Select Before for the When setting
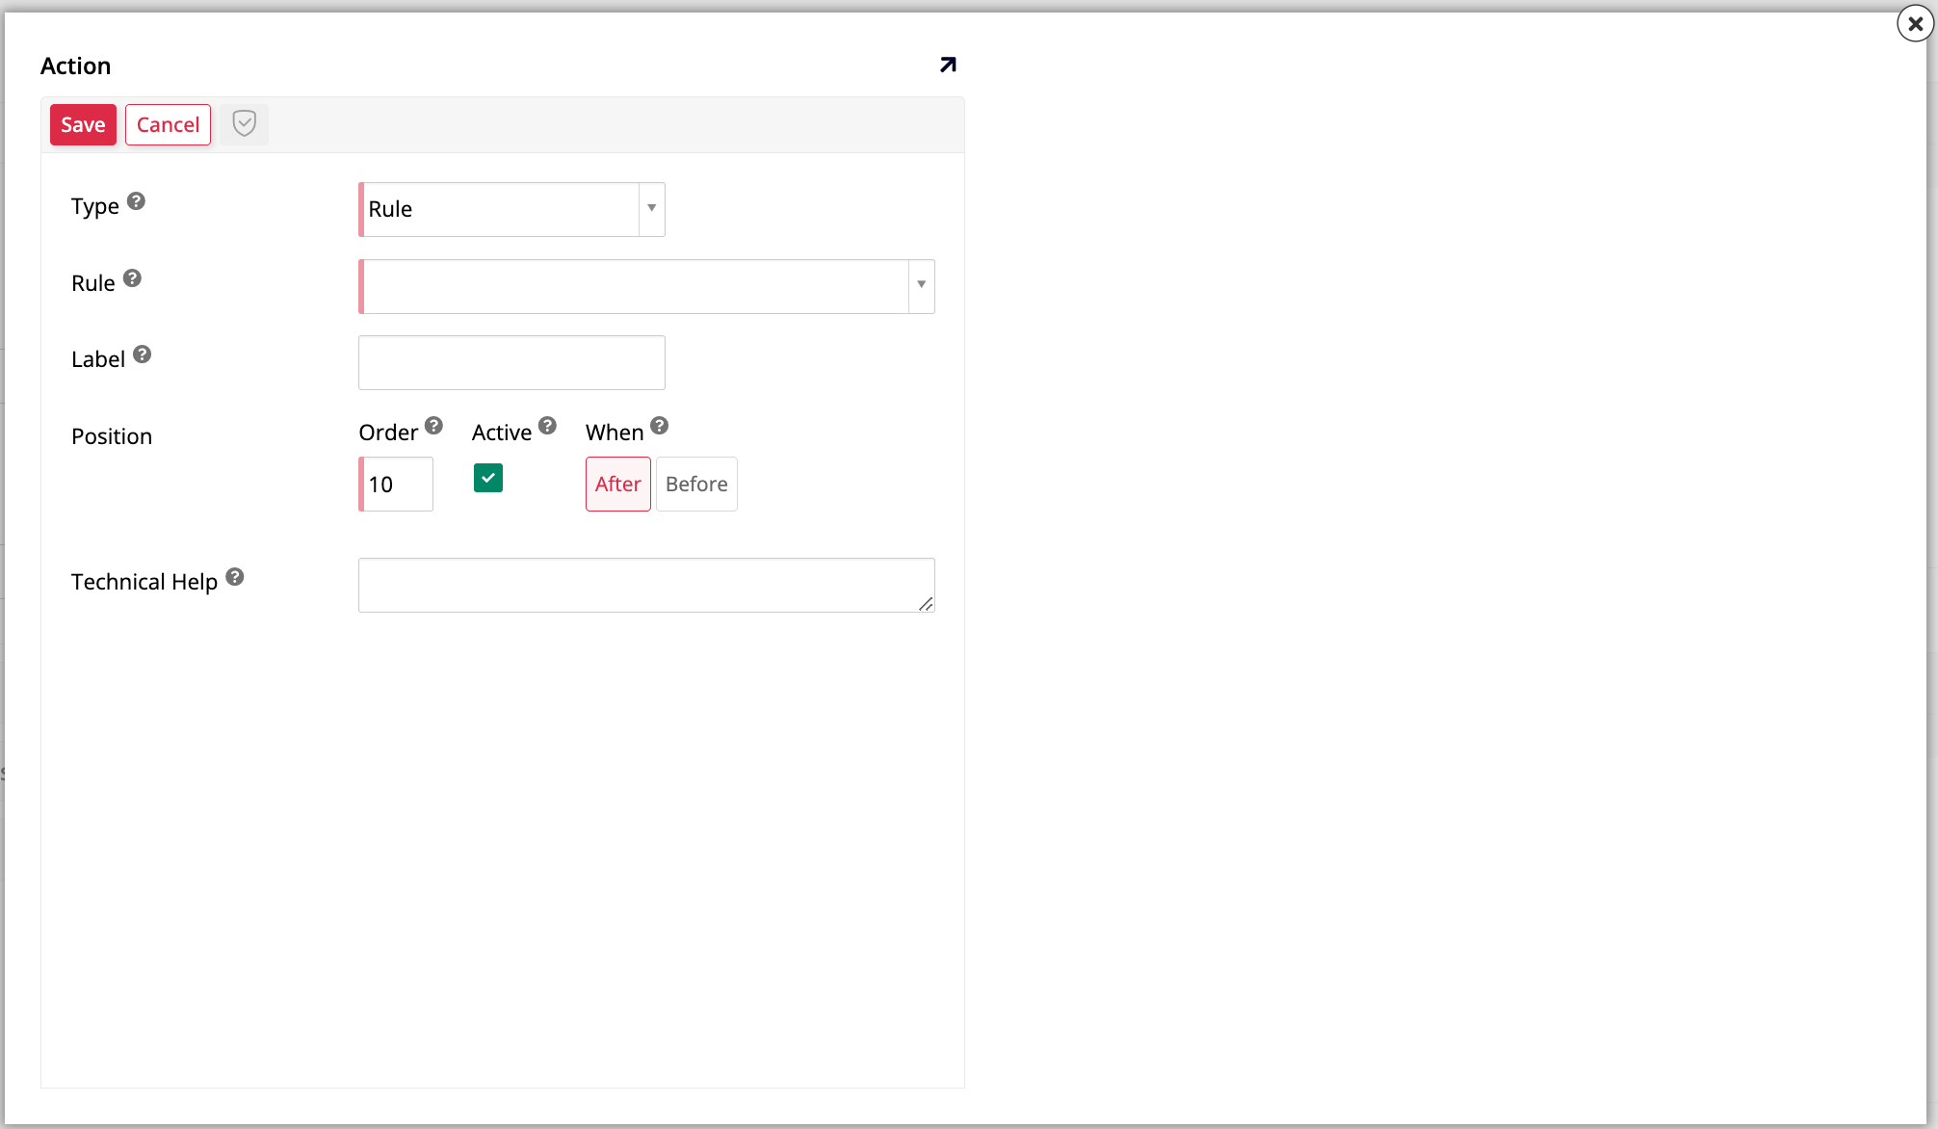The width and height of the screenshot is (1938, 1129). (695, 484)
